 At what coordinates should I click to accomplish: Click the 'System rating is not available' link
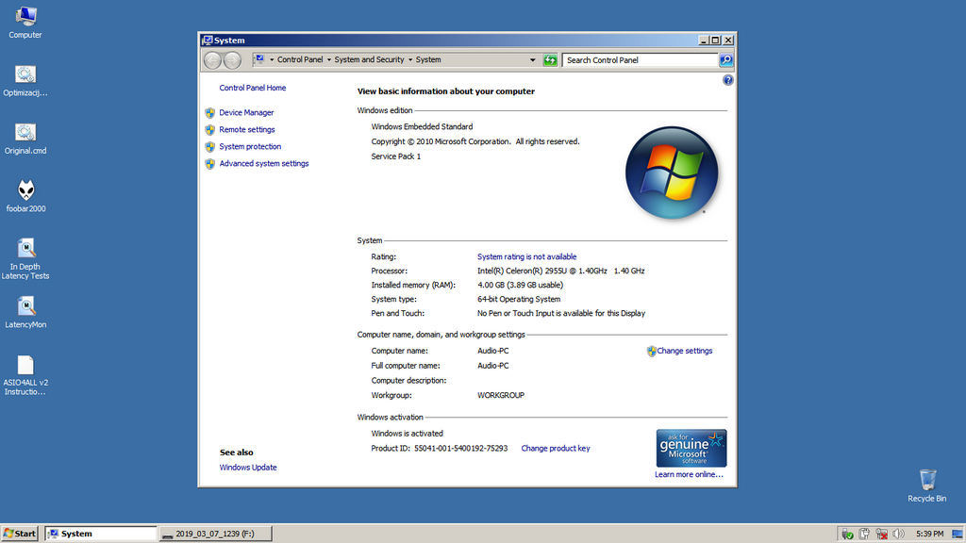coord(526,256)
